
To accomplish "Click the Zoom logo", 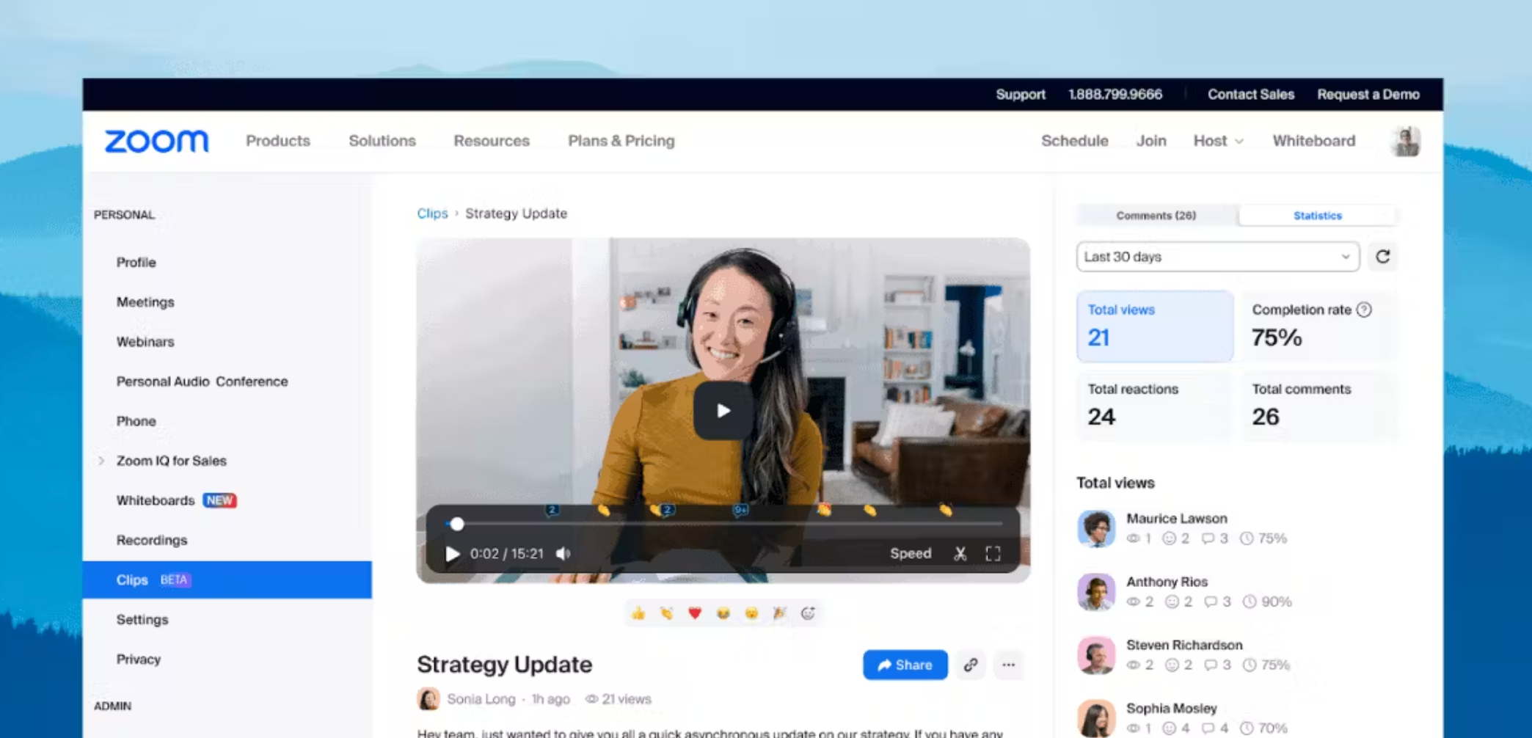I will (156, 141).
